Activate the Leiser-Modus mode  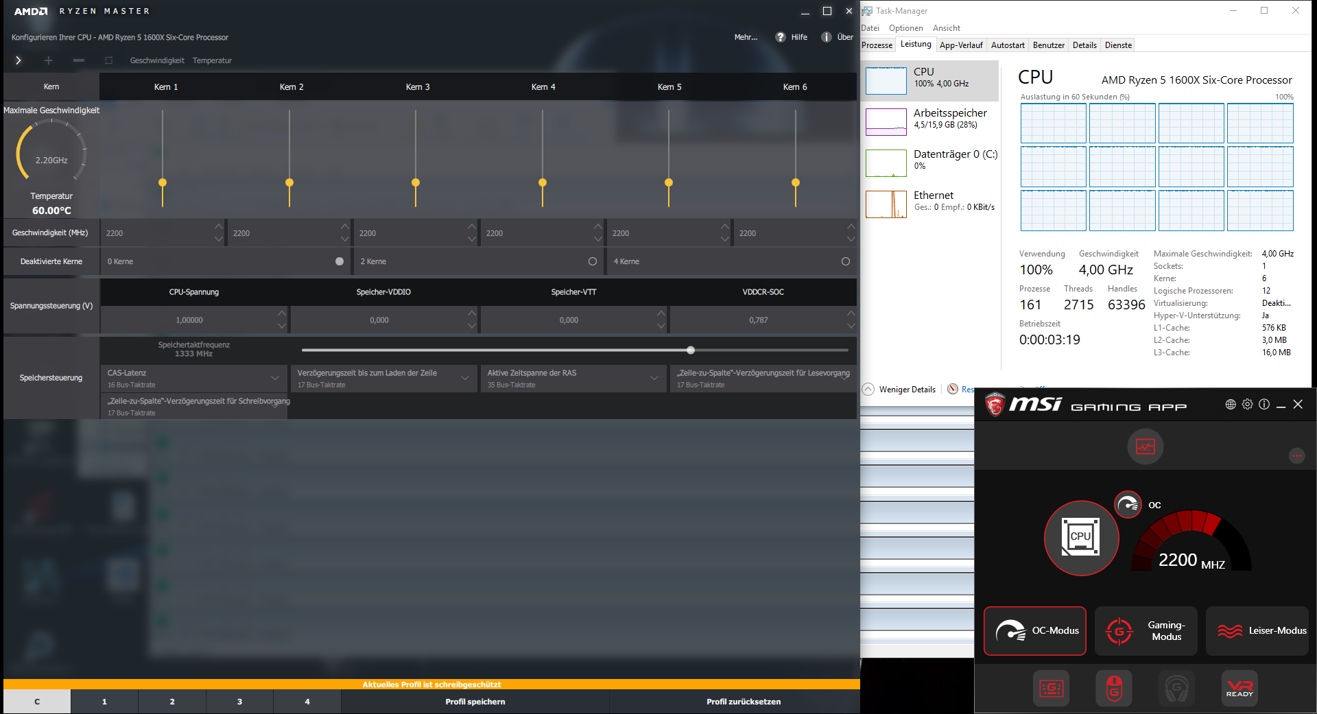[1257, 631]
